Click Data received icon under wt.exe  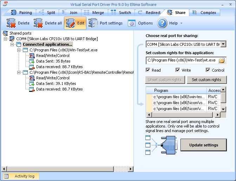[32, 67]
